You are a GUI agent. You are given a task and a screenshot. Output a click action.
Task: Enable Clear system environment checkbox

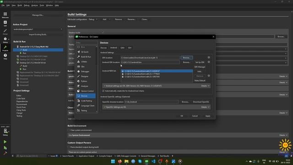coord(69,130)
